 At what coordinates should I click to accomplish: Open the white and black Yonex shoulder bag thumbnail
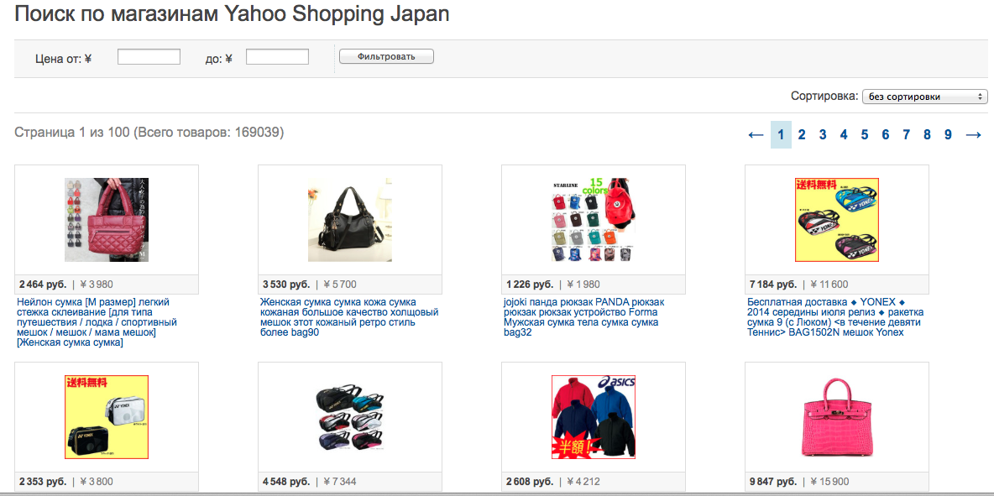click(107, 417)
